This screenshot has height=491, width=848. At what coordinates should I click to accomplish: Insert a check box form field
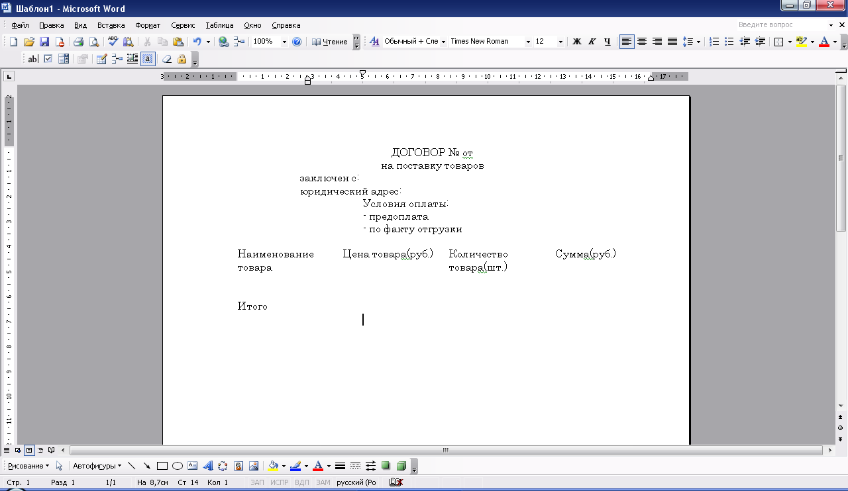click(48, 59)
